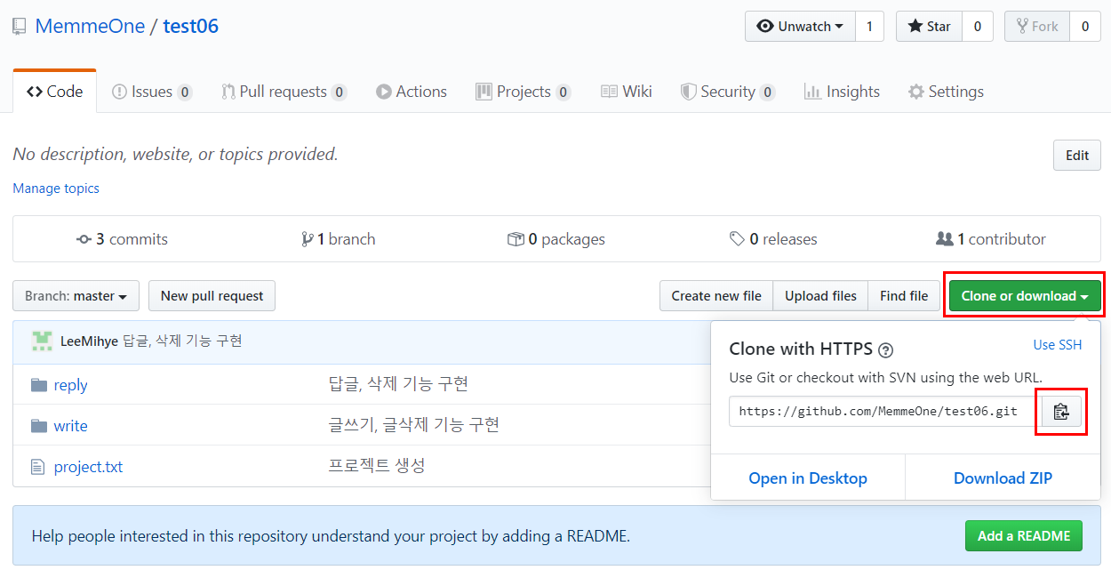Click the stargazers count next to Star
Viewport: 1111px width, 586px height.
point(978,27)
